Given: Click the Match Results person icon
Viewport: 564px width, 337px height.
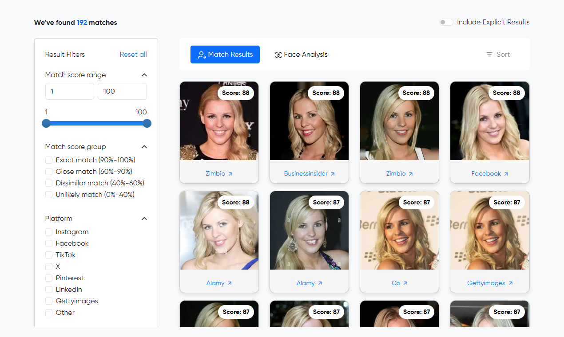Looking at the screenshot, I should [202, 55].
